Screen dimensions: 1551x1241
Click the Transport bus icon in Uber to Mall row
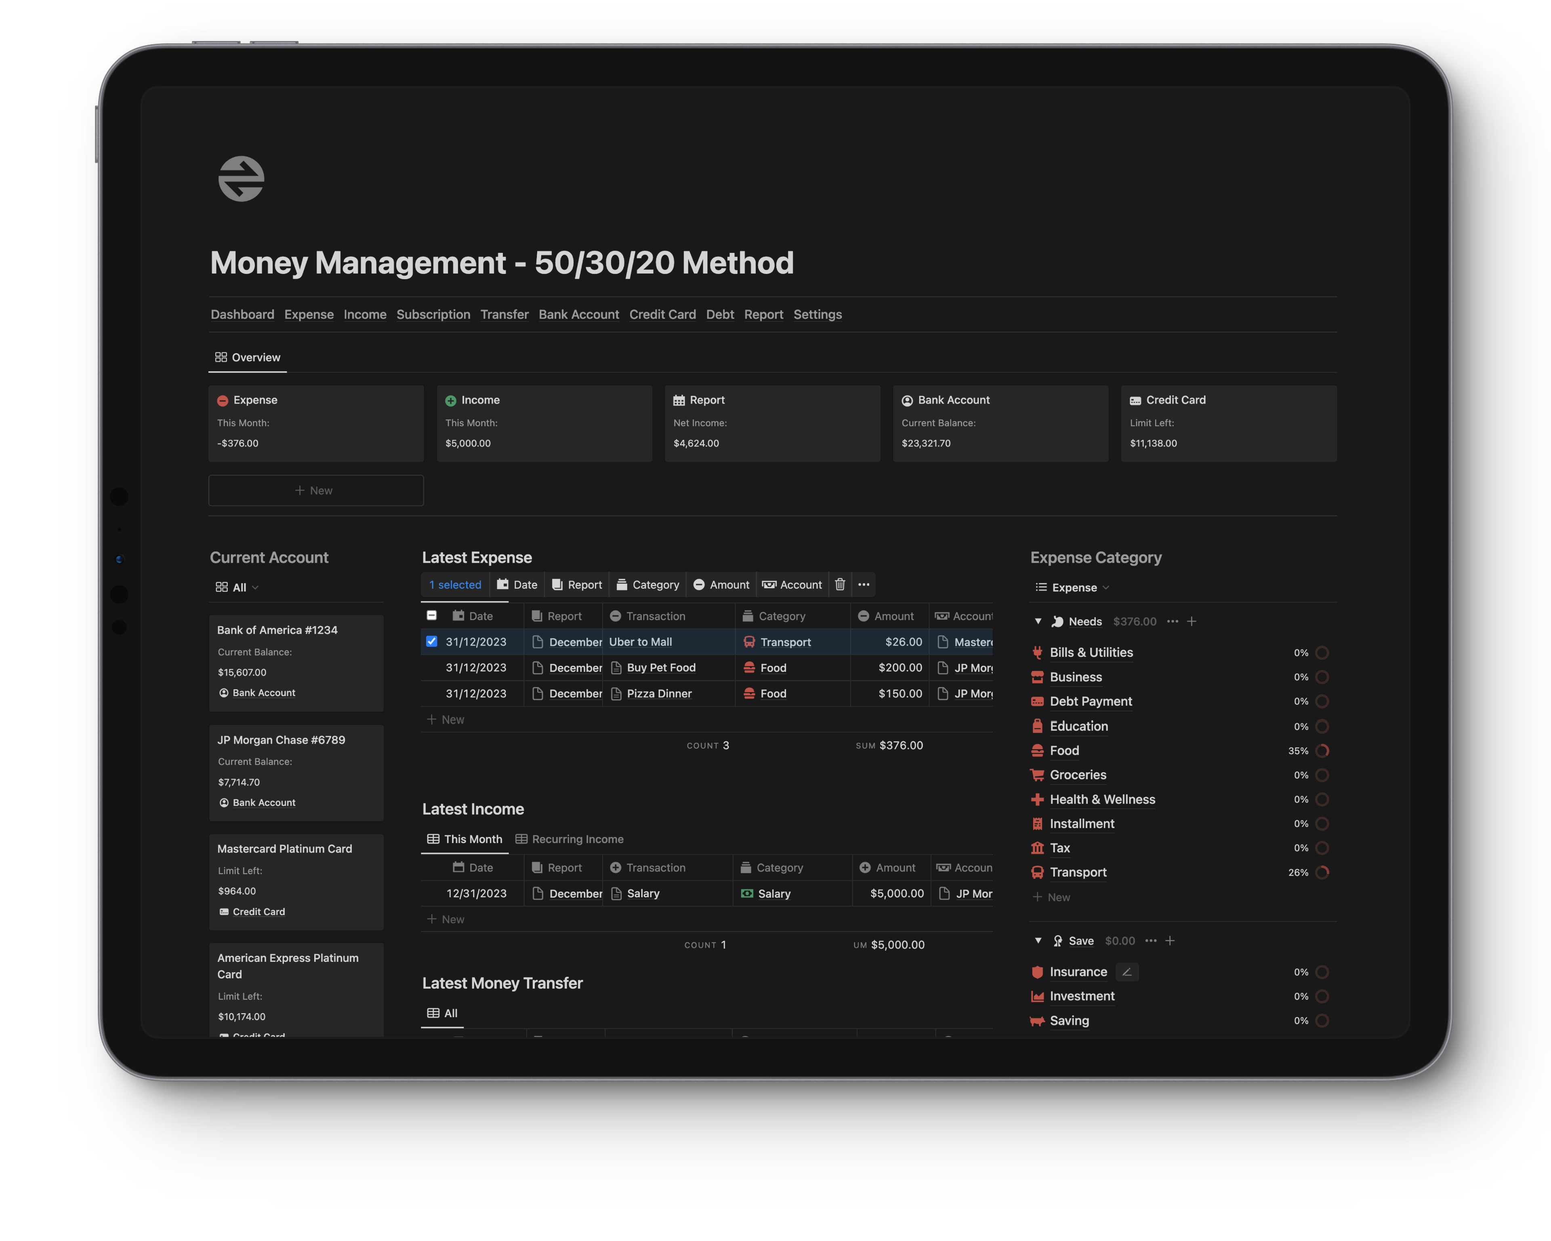tap(749, 642)
